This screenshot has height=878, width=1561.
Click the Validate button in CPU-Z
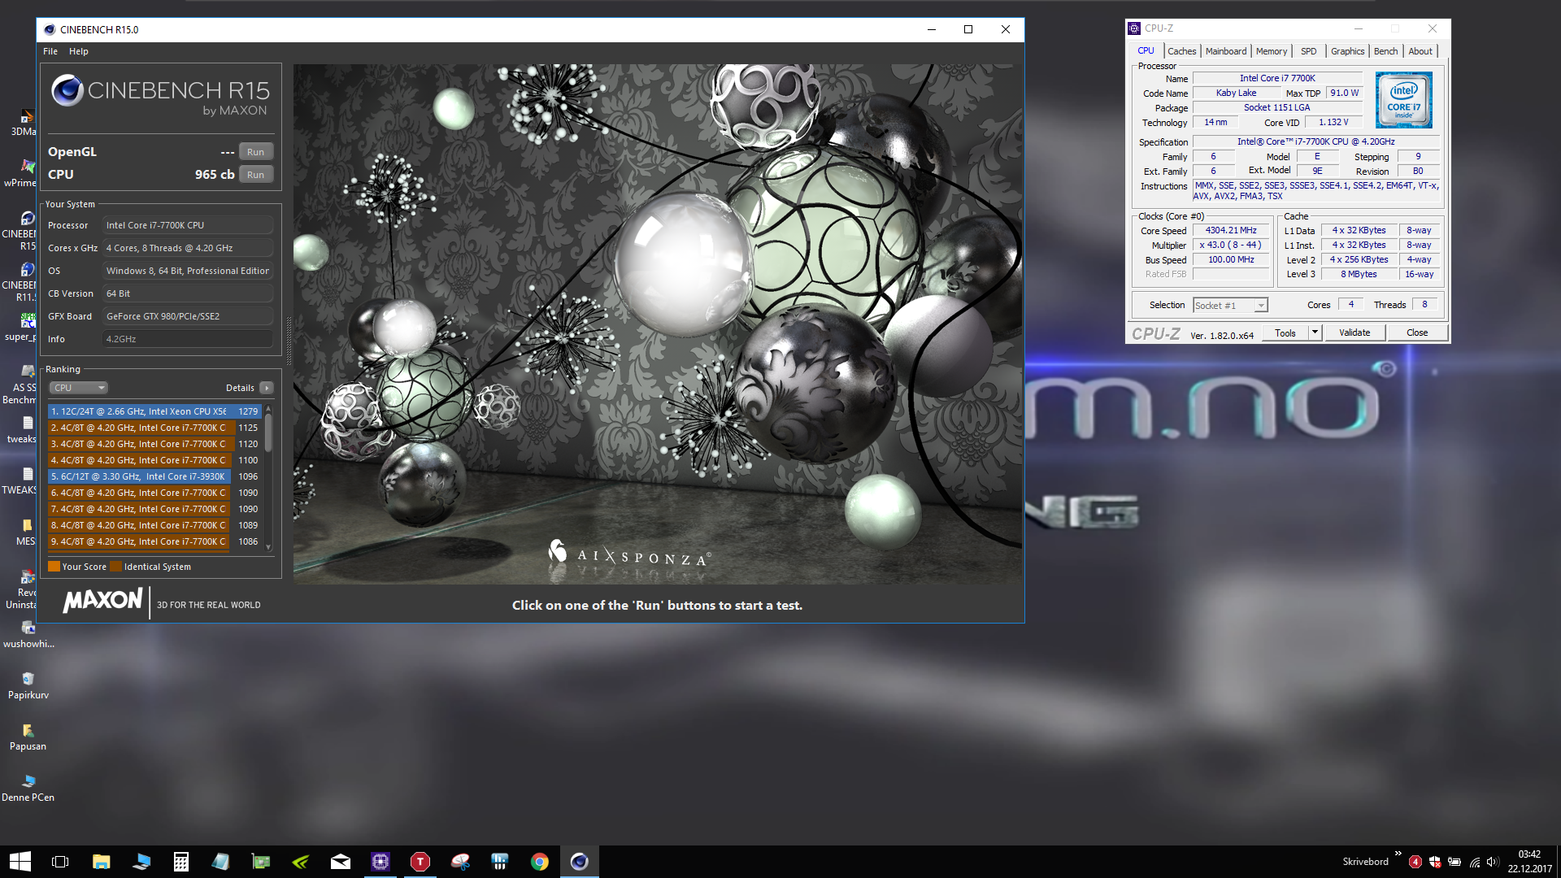(x=1354, y=333)
